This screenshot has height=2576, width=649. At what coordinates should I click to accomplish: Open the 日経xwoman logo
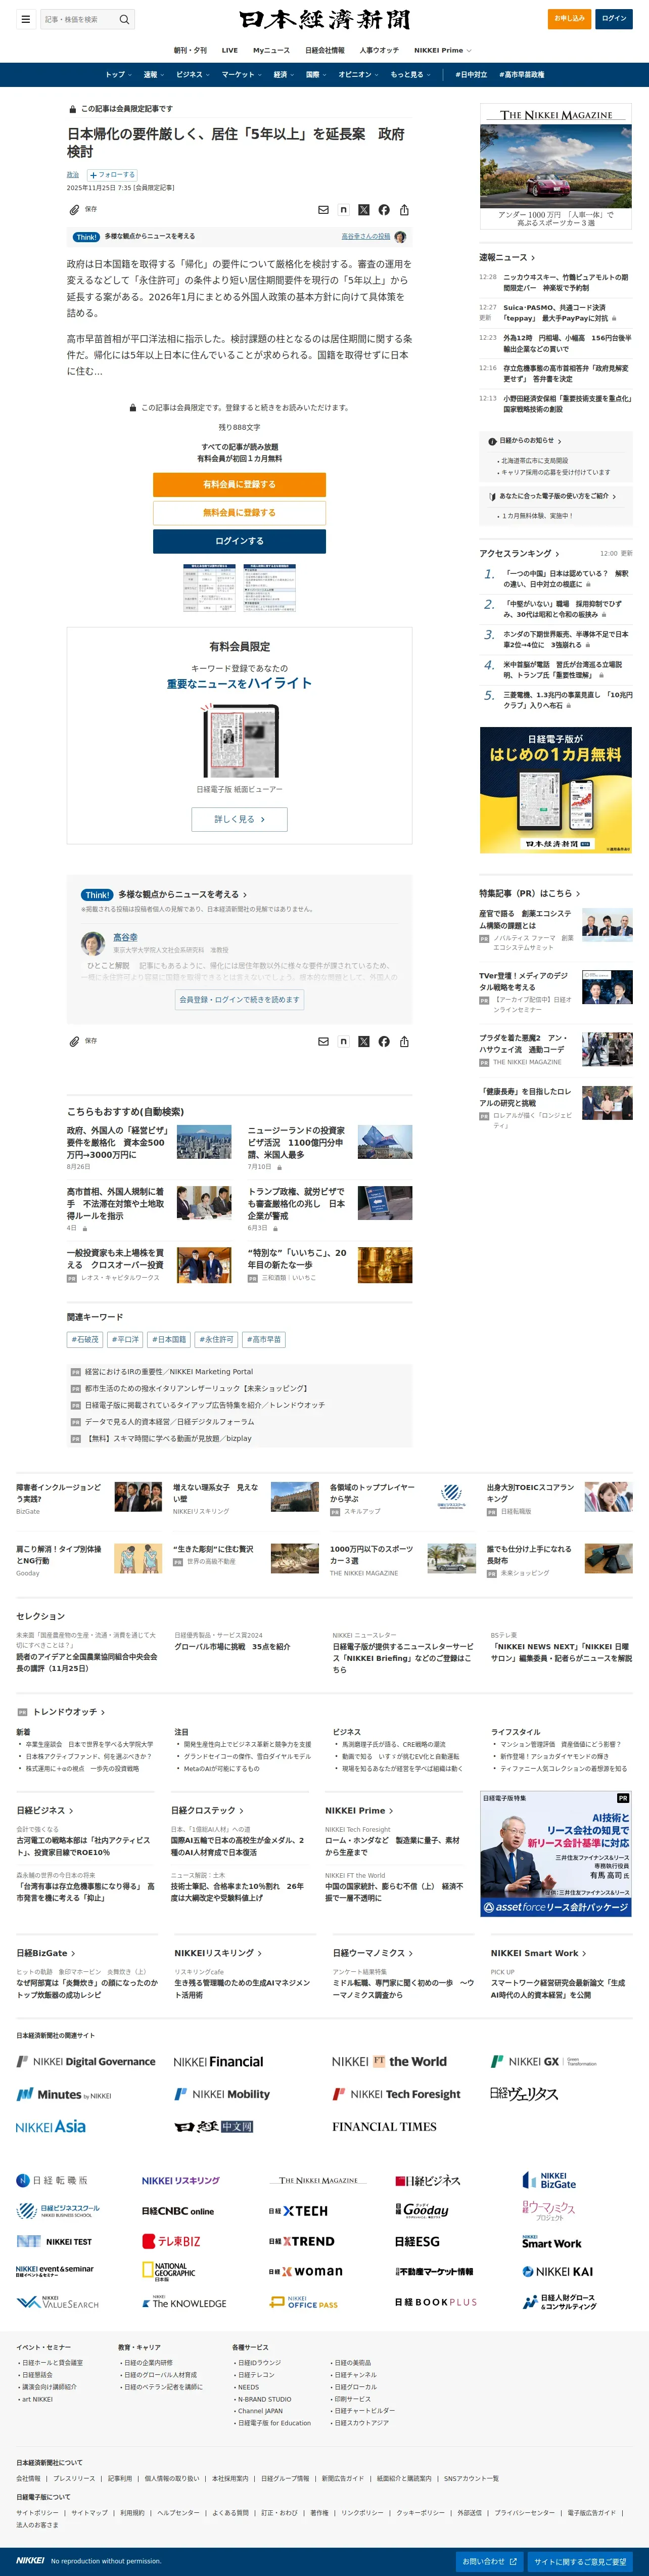305,2271
